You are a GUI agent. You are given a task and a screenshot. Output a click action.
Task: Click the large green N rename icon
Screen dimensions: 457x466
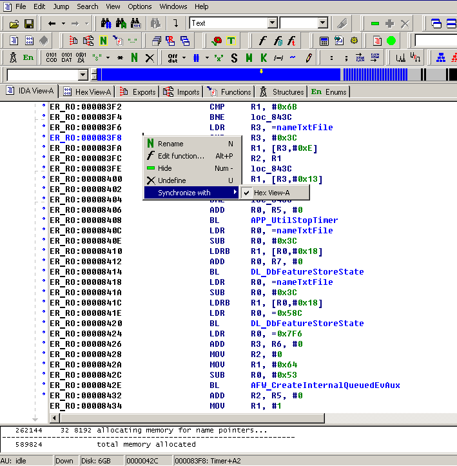134,57
